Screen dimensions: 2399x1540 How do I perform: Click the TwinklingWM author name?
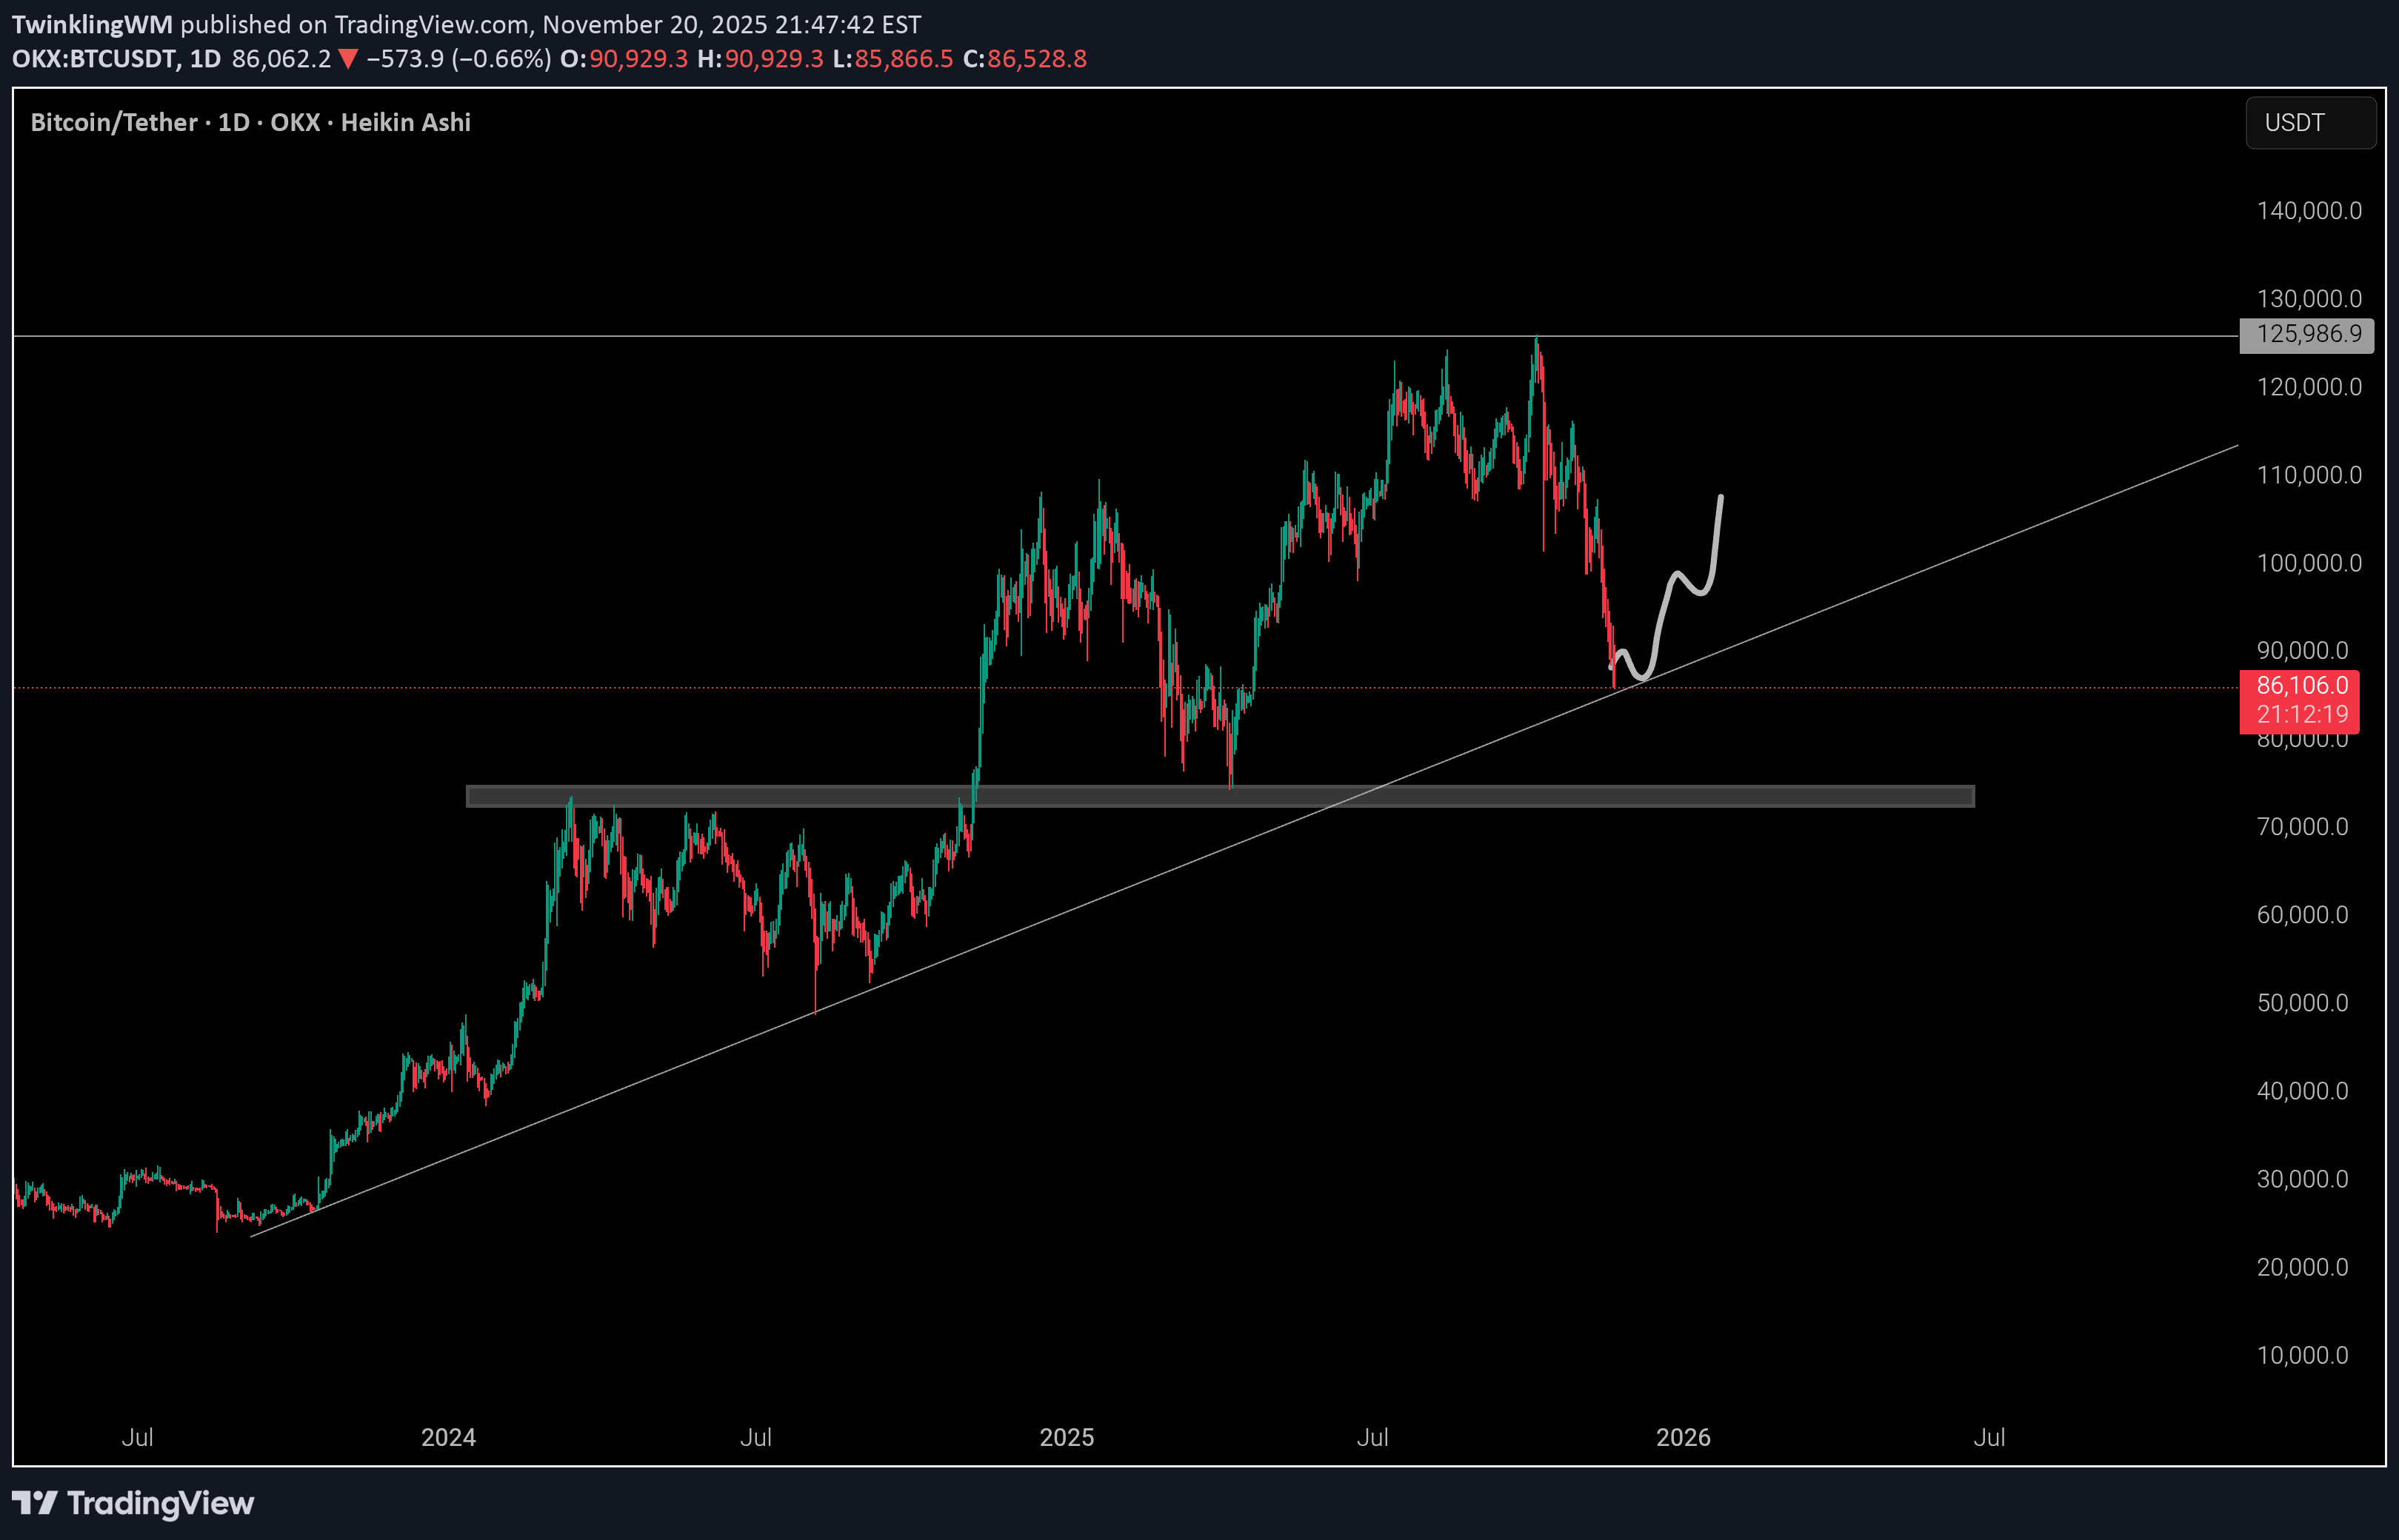91,24
